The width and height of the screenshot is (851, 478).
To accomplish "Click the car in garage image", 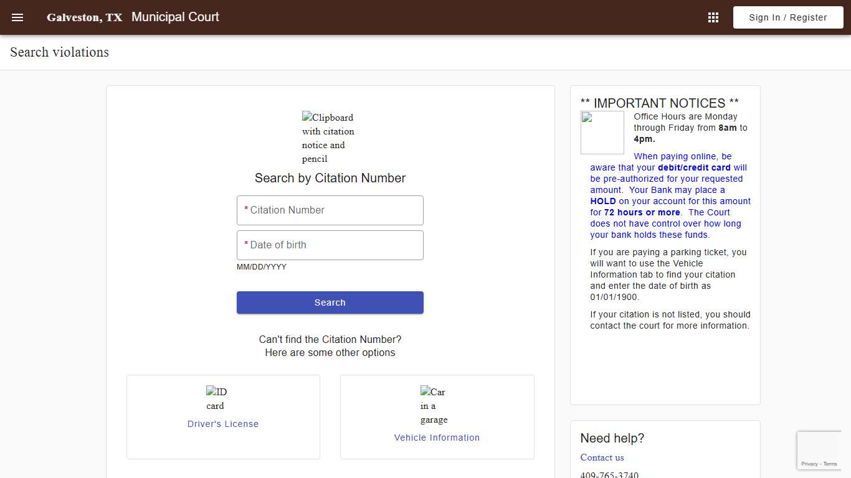I will (x=433, y=405).
